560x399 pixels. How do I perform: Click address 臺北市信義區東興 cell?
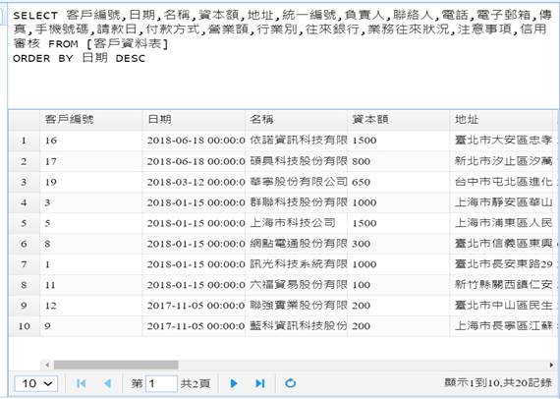pos(501,244)
